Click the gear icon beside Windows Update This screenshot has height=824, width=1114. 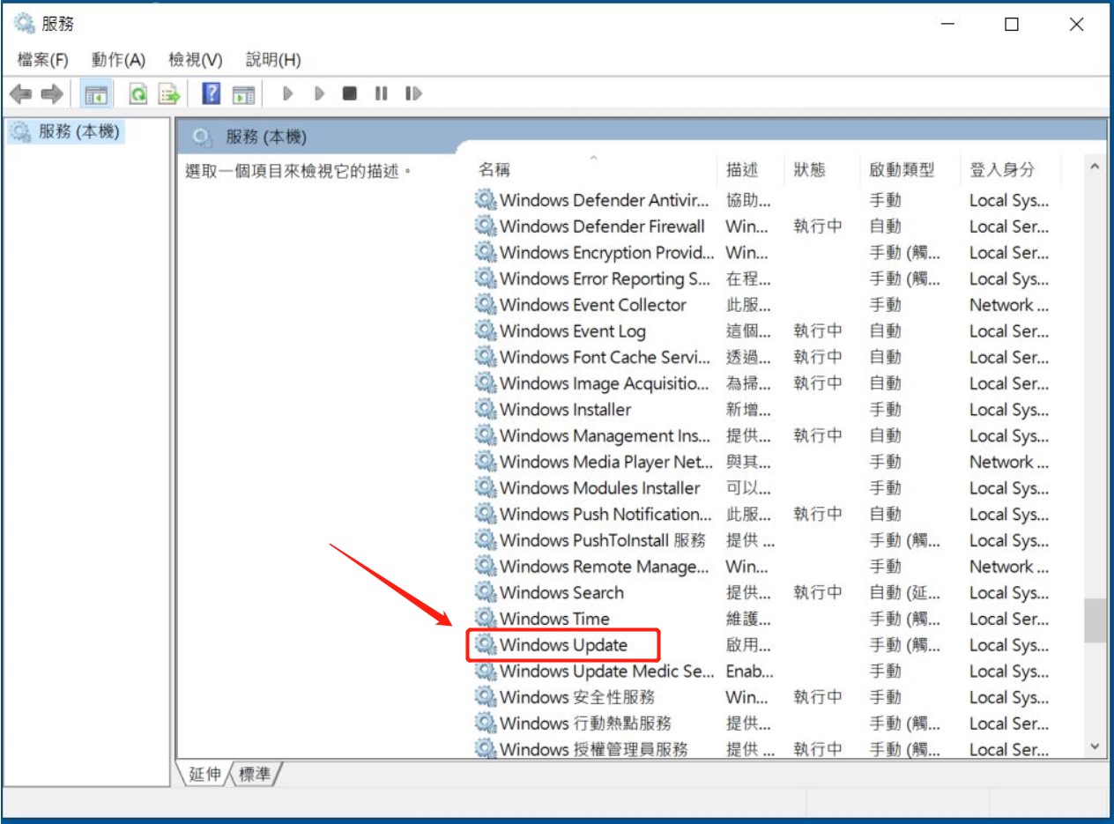(x=486, y=645)
